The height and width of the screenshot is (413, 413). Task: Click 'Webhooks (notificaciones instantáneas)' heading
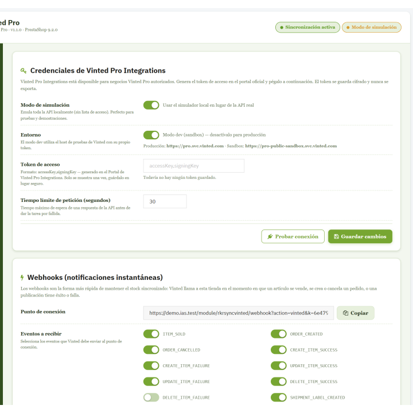[95, 278]
